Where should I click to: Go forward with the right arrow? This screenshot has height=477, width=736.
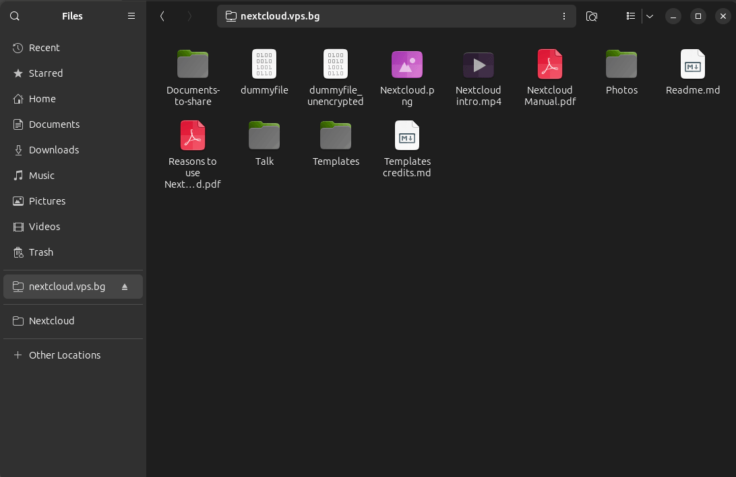point(189,16)
